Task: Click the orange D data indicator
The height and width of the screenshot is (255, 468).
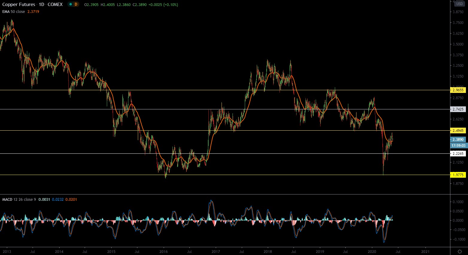Action: (76, 4)
